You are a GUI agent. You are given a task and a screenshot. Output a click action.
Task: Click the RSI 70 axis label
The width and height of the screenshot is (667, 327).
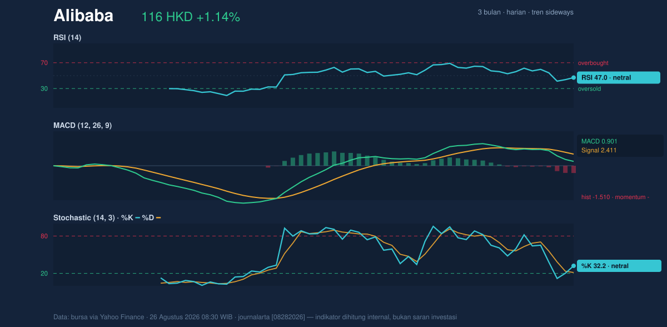point(44,63)
